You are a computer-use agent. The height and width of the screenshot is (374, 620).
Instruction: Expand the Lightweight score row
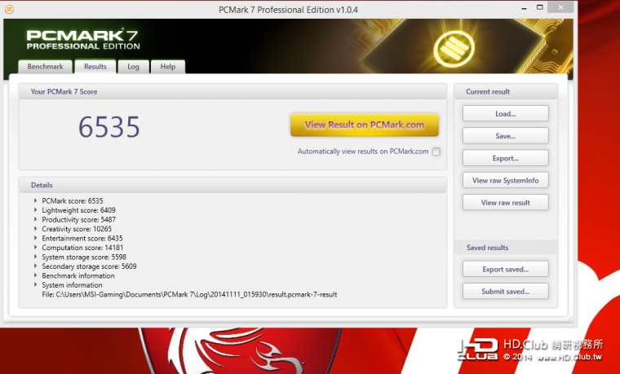click(x=36, y=210)
